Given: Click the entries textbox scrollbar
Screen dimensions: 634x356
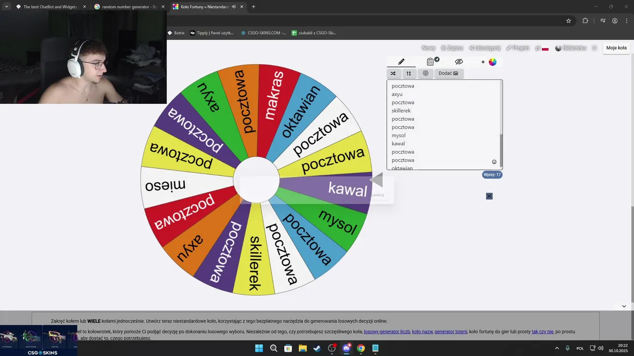Looking at the screenshot, I should point(501,150).
